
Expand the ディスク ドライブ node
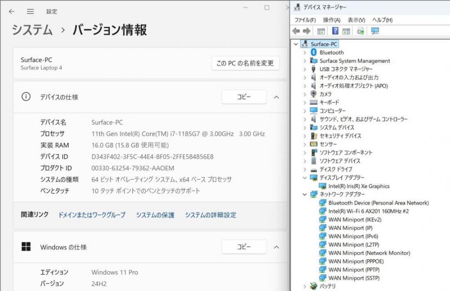pyautogui.click(x=305, y=169)
